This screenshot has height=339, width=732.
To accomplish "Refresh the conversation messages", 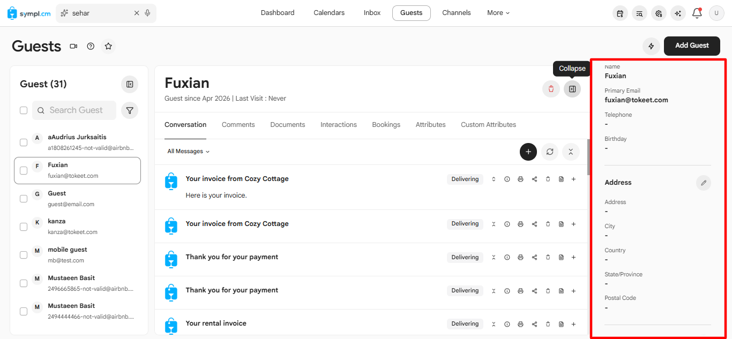I will (x=549, y=152).
